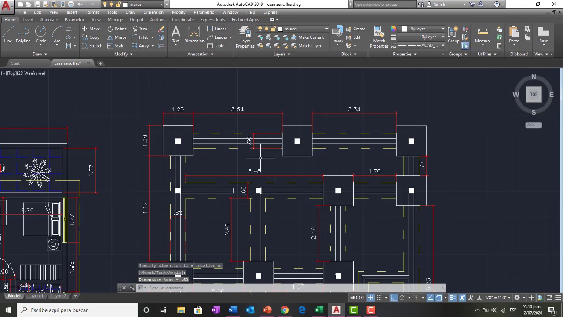
Task: Select the Line tool in the Draw panel
Action: tap(8, 35)
